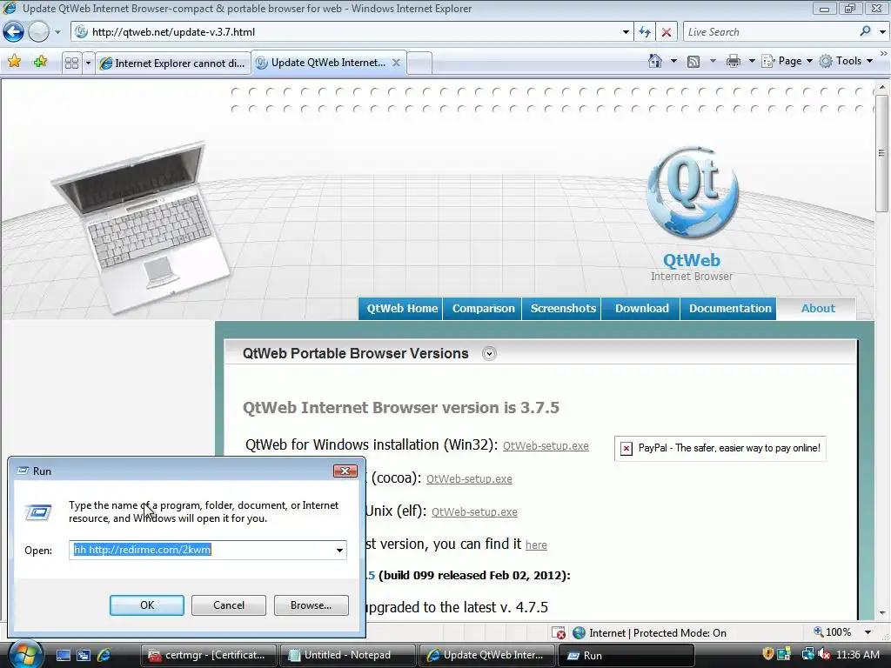Screen dimensions: 891x668
Task: Show more command bar items chevron
Action: [884, 53]
